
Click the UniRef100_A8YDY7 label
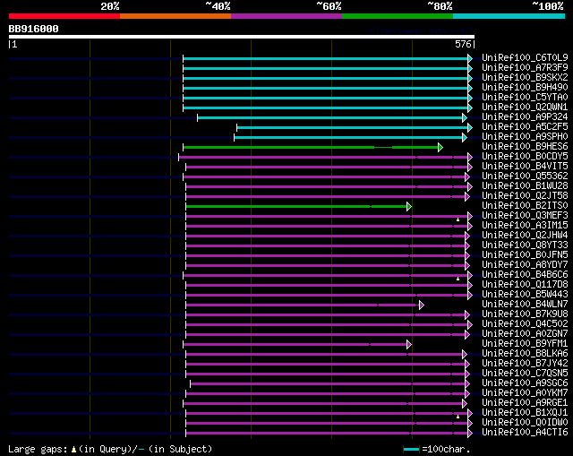(x=525, y=265)
